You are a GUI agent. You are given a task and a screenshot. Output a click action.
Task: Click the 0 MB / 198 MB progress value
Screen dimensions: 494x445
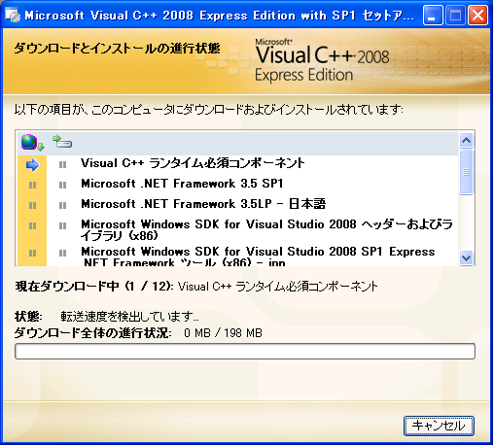(x=223, y=333)
